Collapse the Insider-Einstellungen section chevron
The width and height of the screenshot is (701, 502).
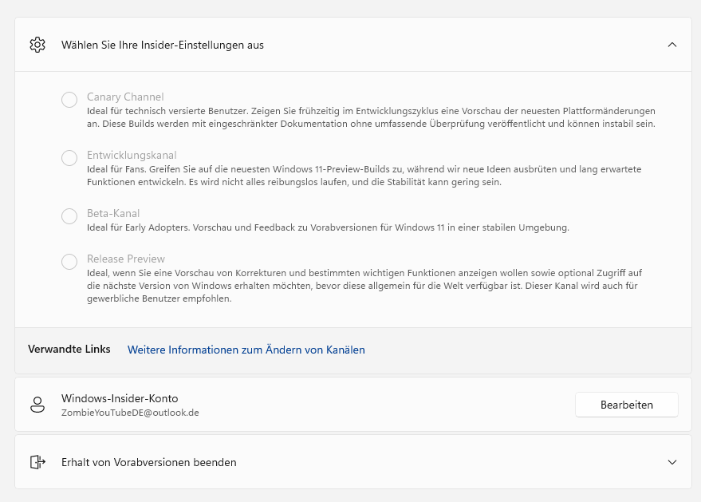(672, 45)
